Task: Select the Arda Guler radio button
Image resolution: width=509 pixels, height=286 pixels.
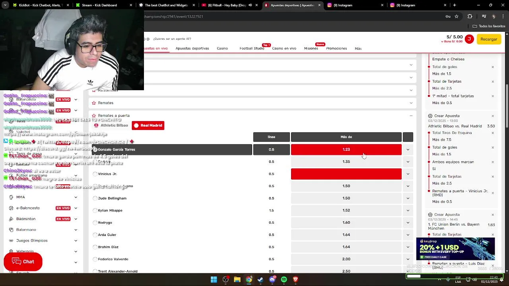Action: pyautogui.click(x=95, y=235)
